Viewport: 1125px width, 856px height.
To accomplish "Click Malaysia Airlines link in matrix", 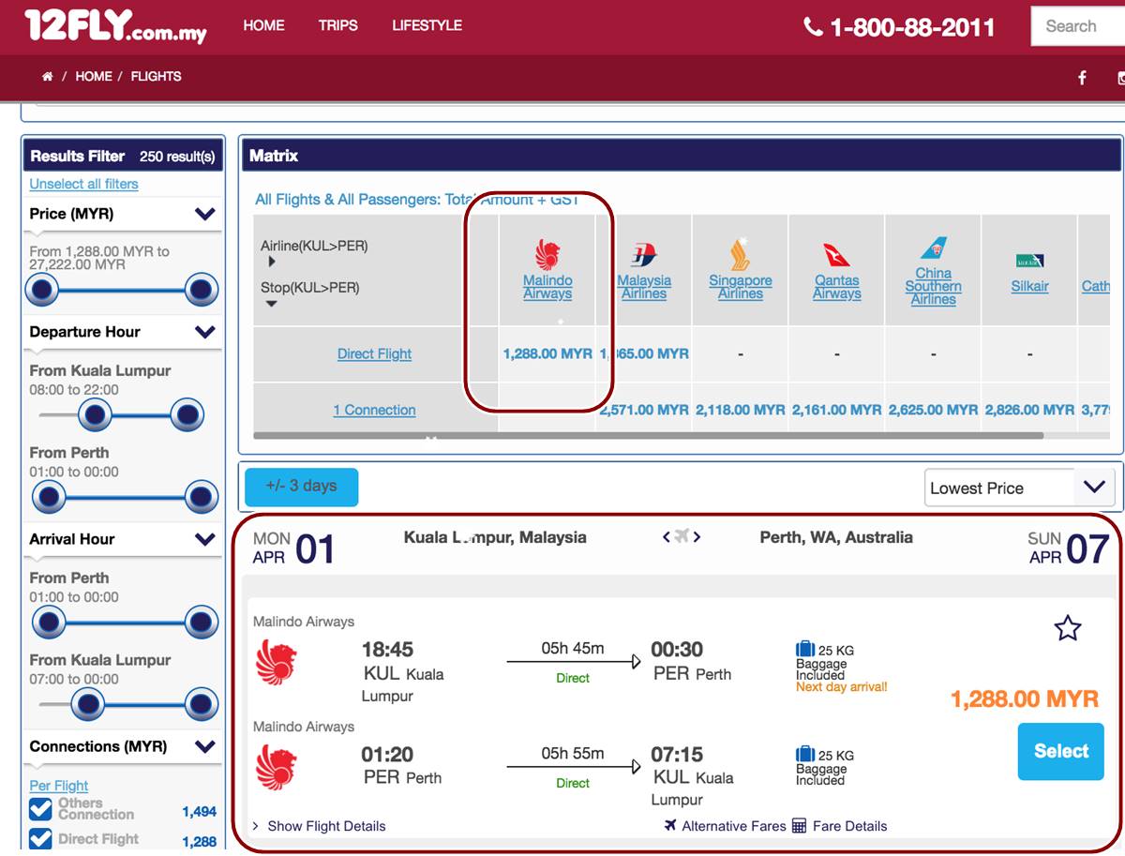I will pyautogui.click(x=644, y=287).
